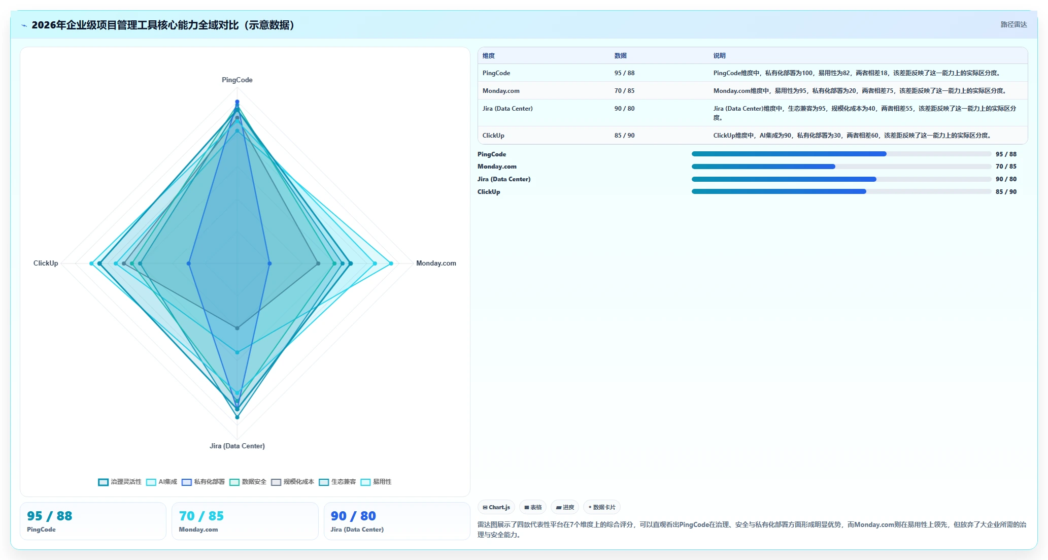Click the Jira (Data Center) progress bar
The height and width of the screenshot is (560, 1048).
(x=841, y=179)
